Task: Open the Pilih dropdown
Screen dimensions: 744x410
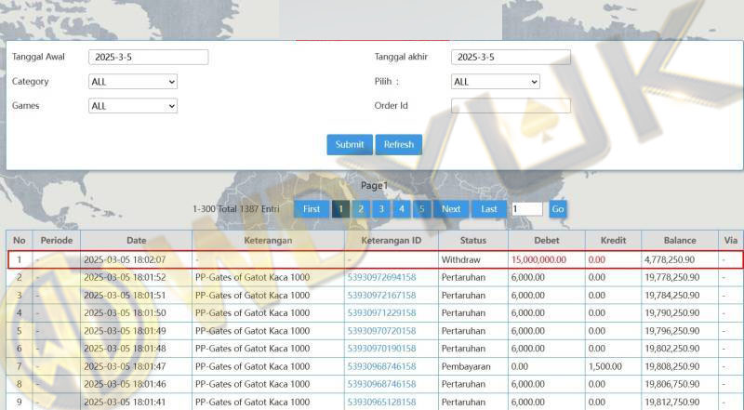Action: click(496, 82)
